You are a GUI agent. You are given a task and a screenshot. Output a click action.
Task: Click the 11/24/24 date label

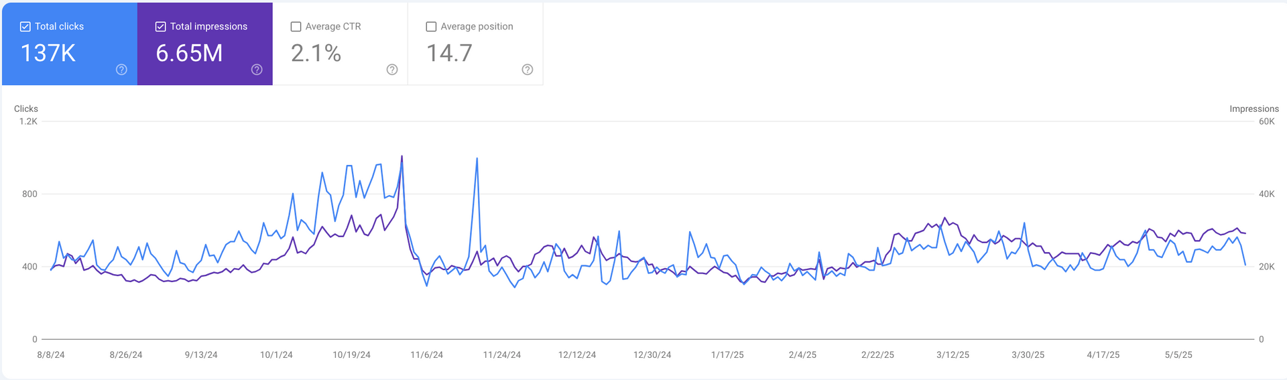pos(502,355)
